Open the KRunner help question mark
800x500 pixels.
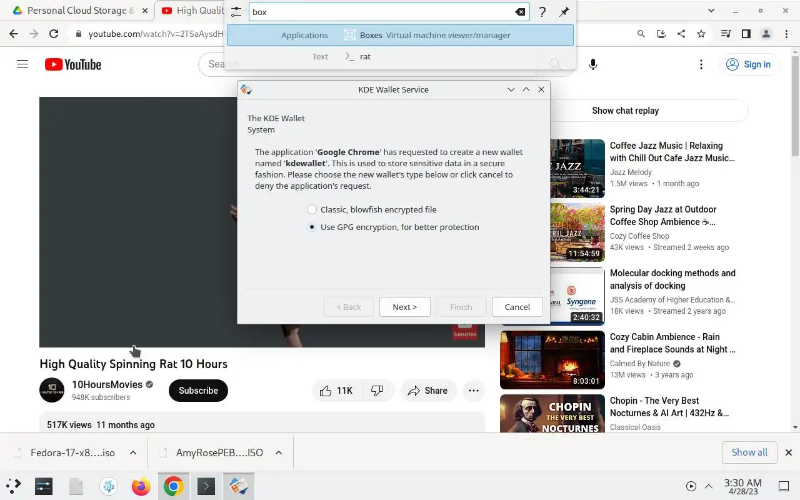[542, 12]
